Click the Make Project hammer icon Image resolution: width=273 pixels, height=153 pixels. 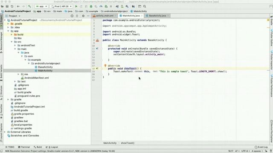[x=29, y=6]
